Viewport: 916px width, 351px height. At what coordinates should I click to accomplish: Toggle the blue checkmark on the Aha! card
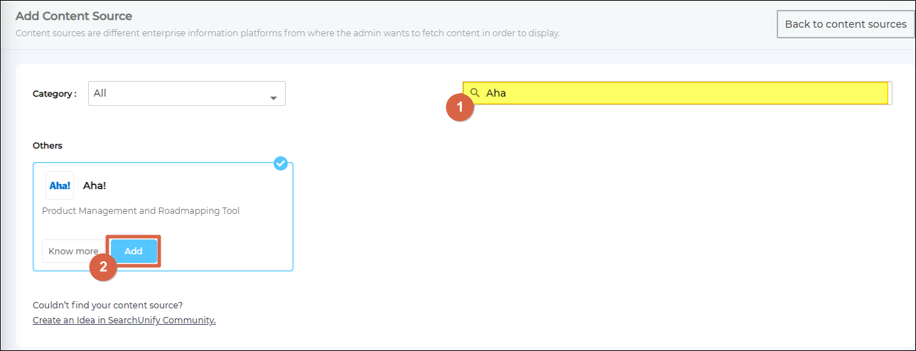pos(281,163)
